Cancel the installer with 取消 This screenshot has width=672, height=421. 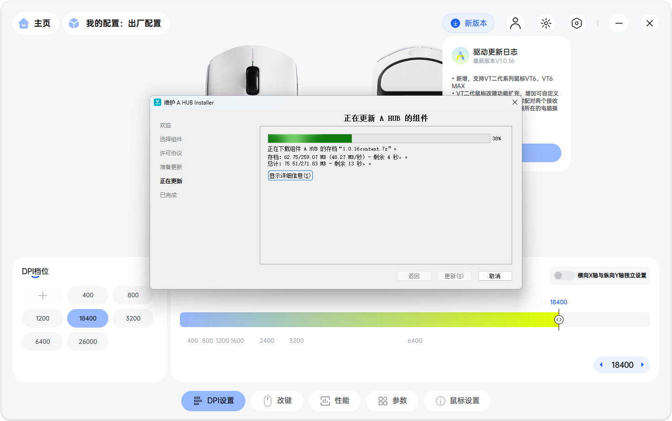tap(494, 275)
